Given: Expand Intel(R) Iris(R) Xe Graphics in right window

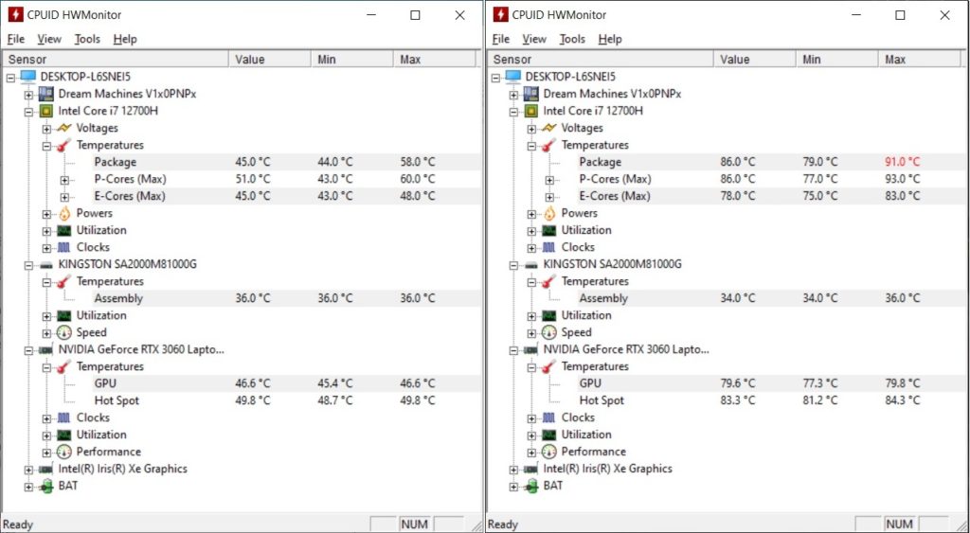Looking at the screenshot, I should (x=513, y=469).
